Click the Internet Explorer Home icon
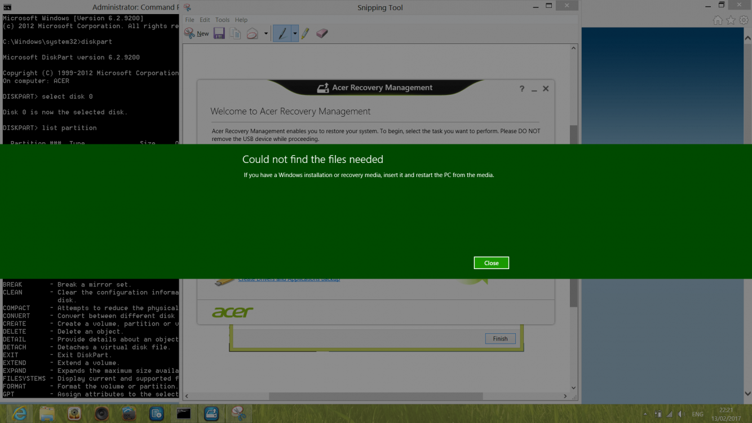This screenshot has height=423, width=752. click(x=718, y=20)
